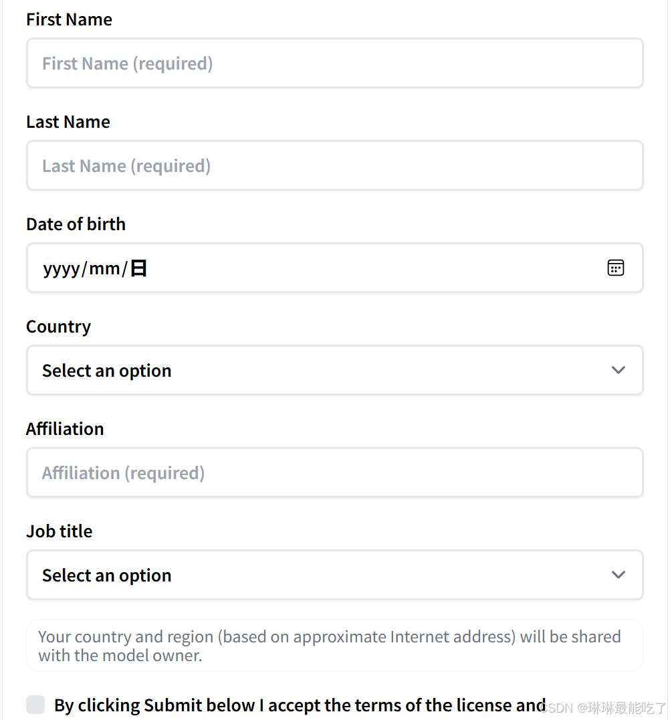The height and width of the screenshot is (720, 670).
Task: Tick the accept license terms checkbox
Action: pyautogui.click(x=35, y=705)
